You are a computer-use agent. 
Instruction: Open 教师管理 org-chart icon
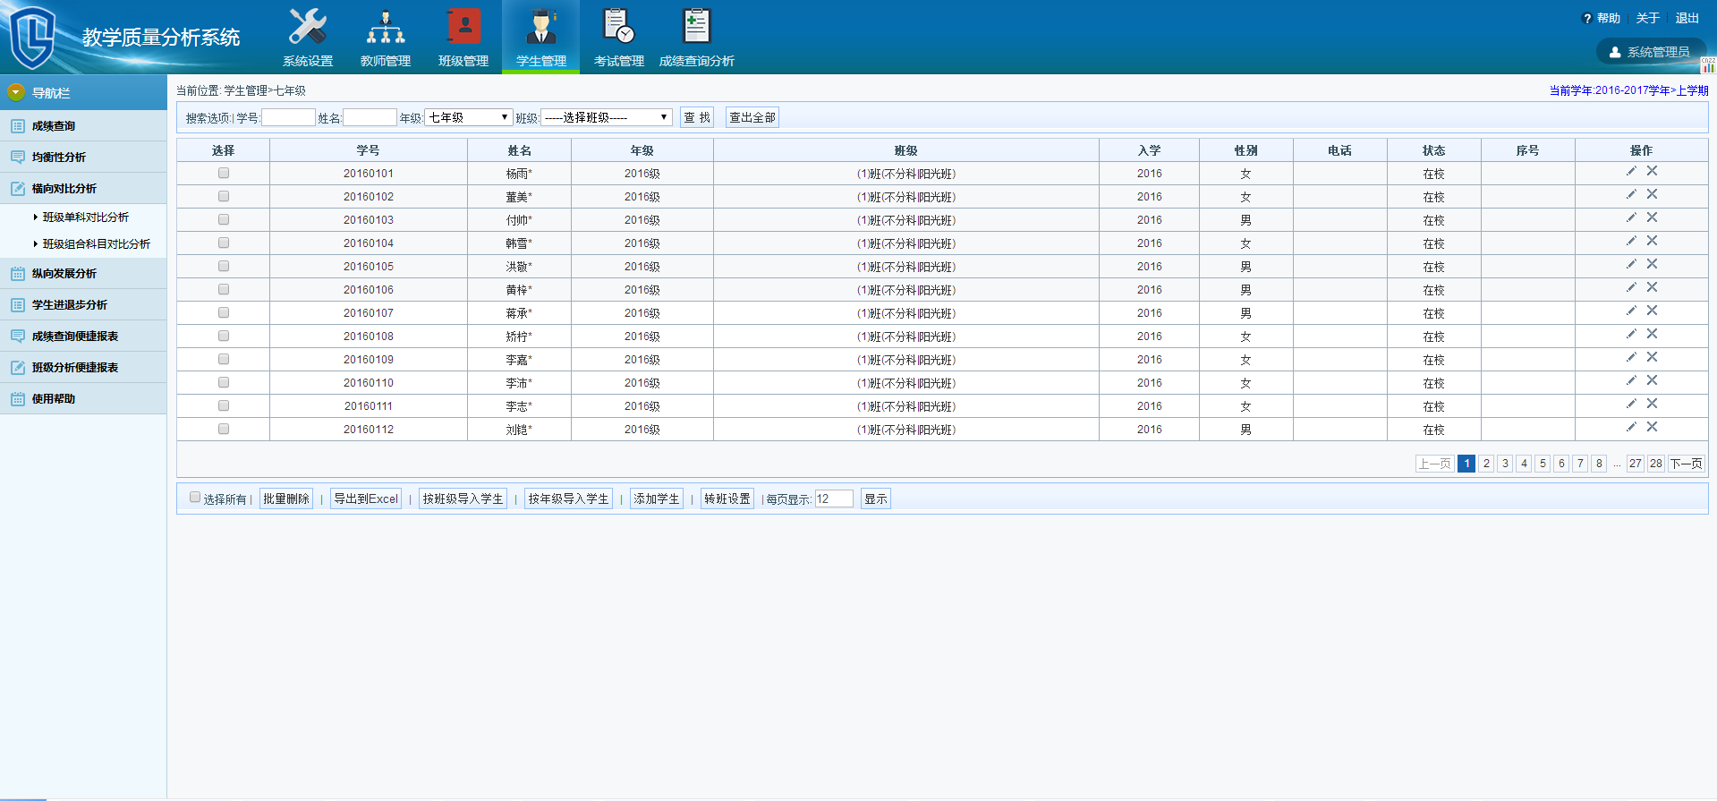386,27
